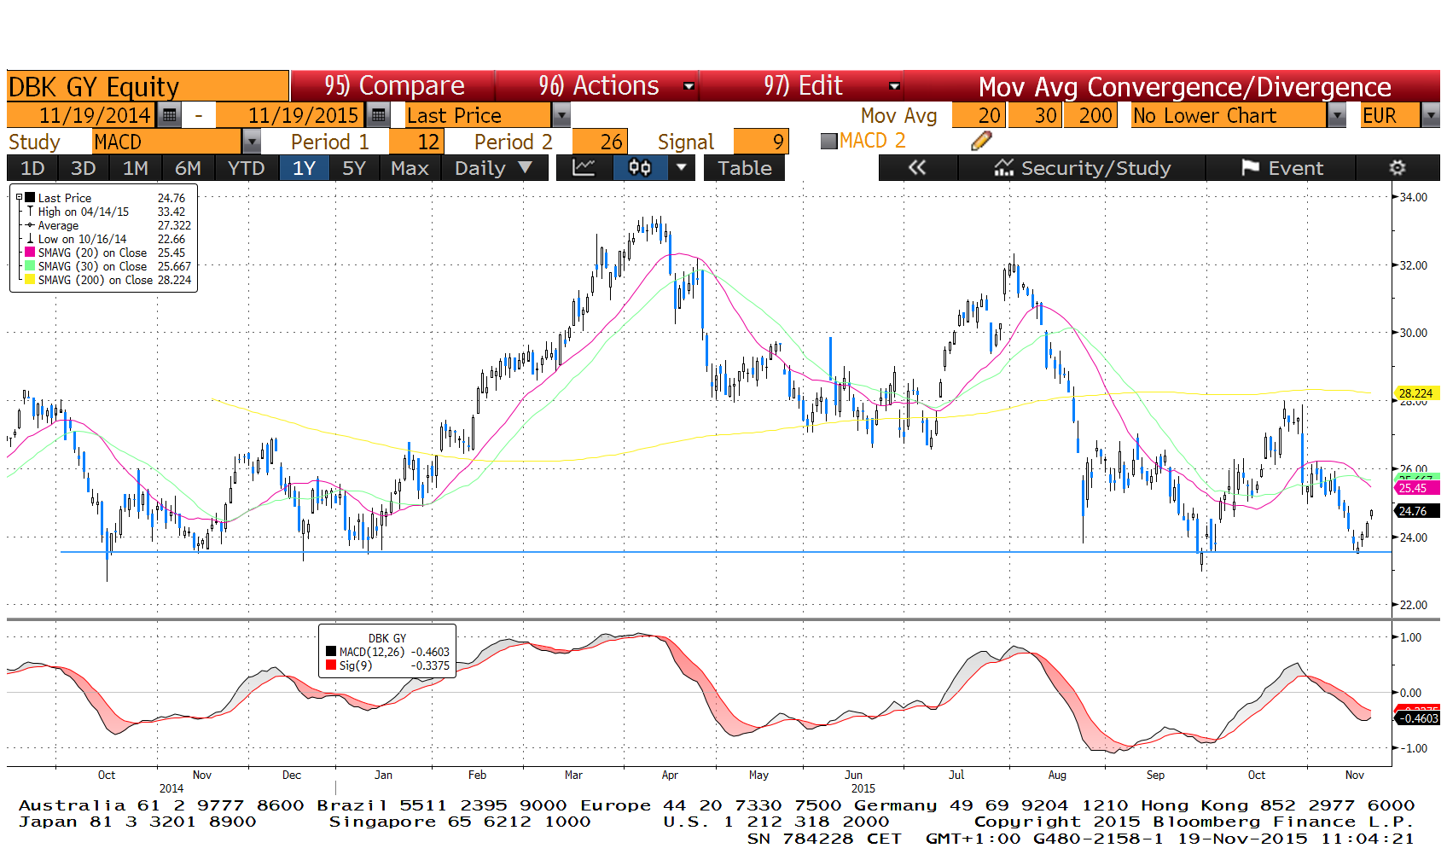This screenshot has width=1447, height=854.
Task: Click the 96) Actions button
Action: (x=598, y=86)
